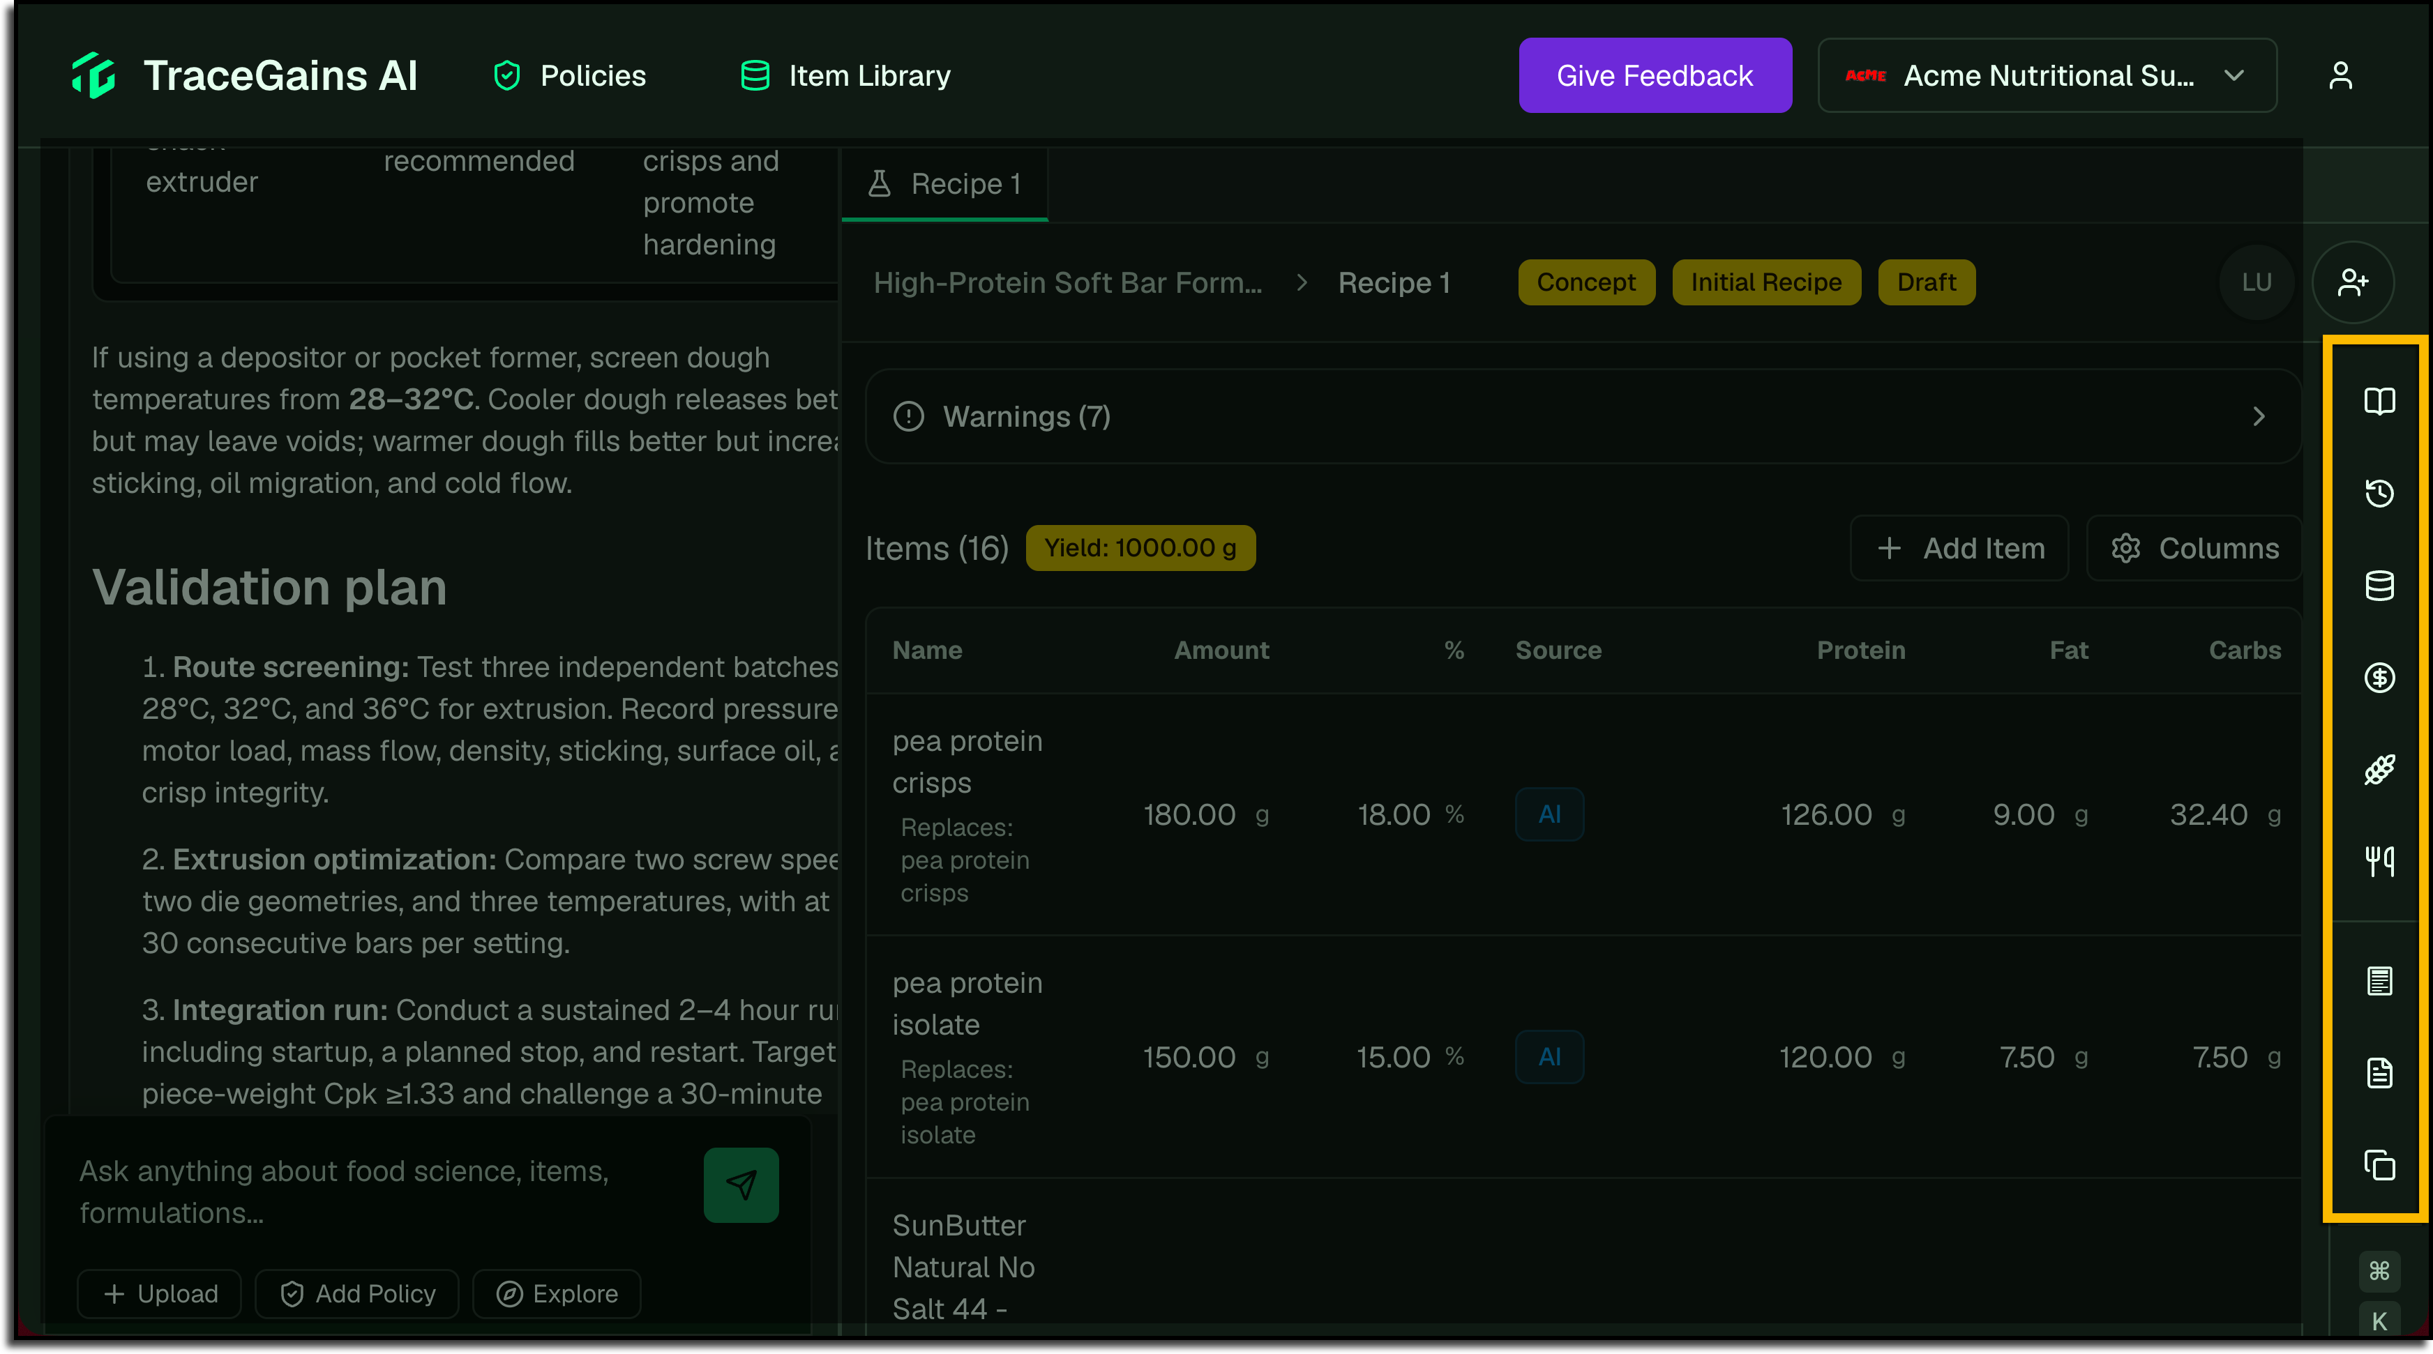Click the Validation plan heading
Screen dimensions: 2433x1354
[x=269, y=587]
